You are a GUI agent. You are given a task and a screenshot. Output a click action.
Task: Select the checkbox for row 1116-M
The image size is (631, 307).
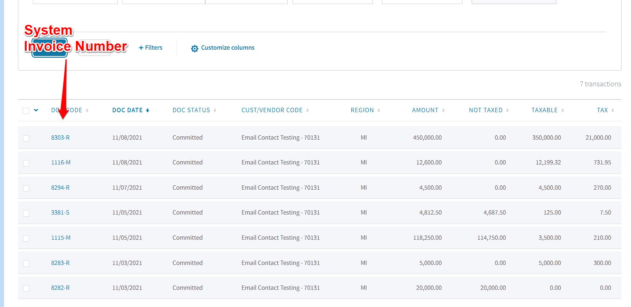[x=26, y=163]
